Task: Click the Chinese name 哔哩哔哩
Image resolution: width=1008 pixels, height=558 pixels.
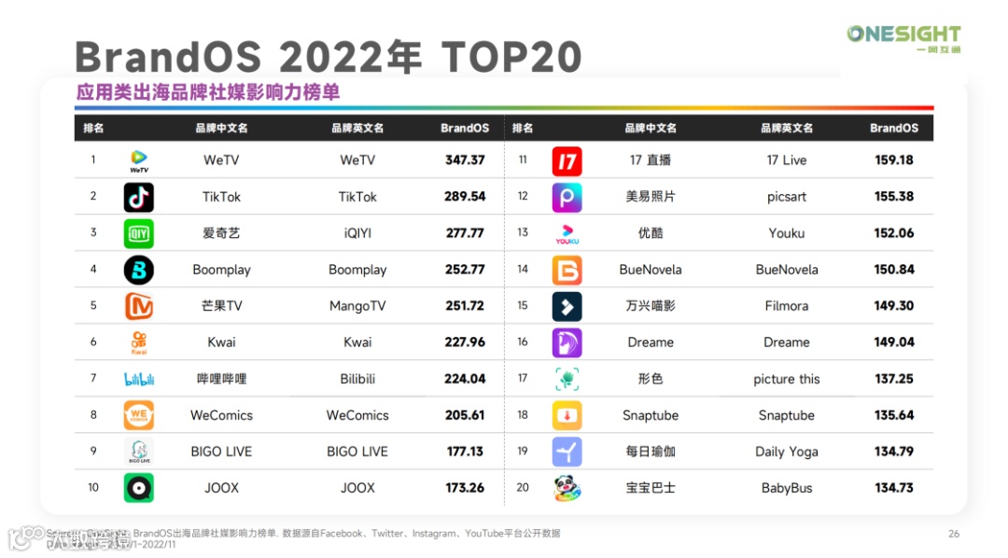Action: tap(221, 379)
